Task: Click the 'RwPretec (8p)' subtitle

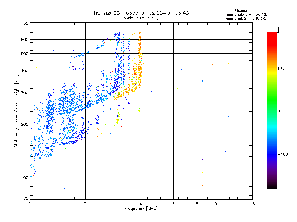Action: pos(141,18)
